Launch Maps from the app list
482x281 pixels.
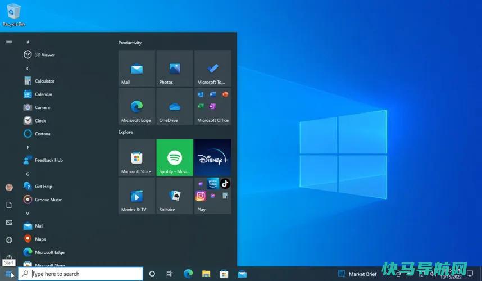(x=34, y=239)
